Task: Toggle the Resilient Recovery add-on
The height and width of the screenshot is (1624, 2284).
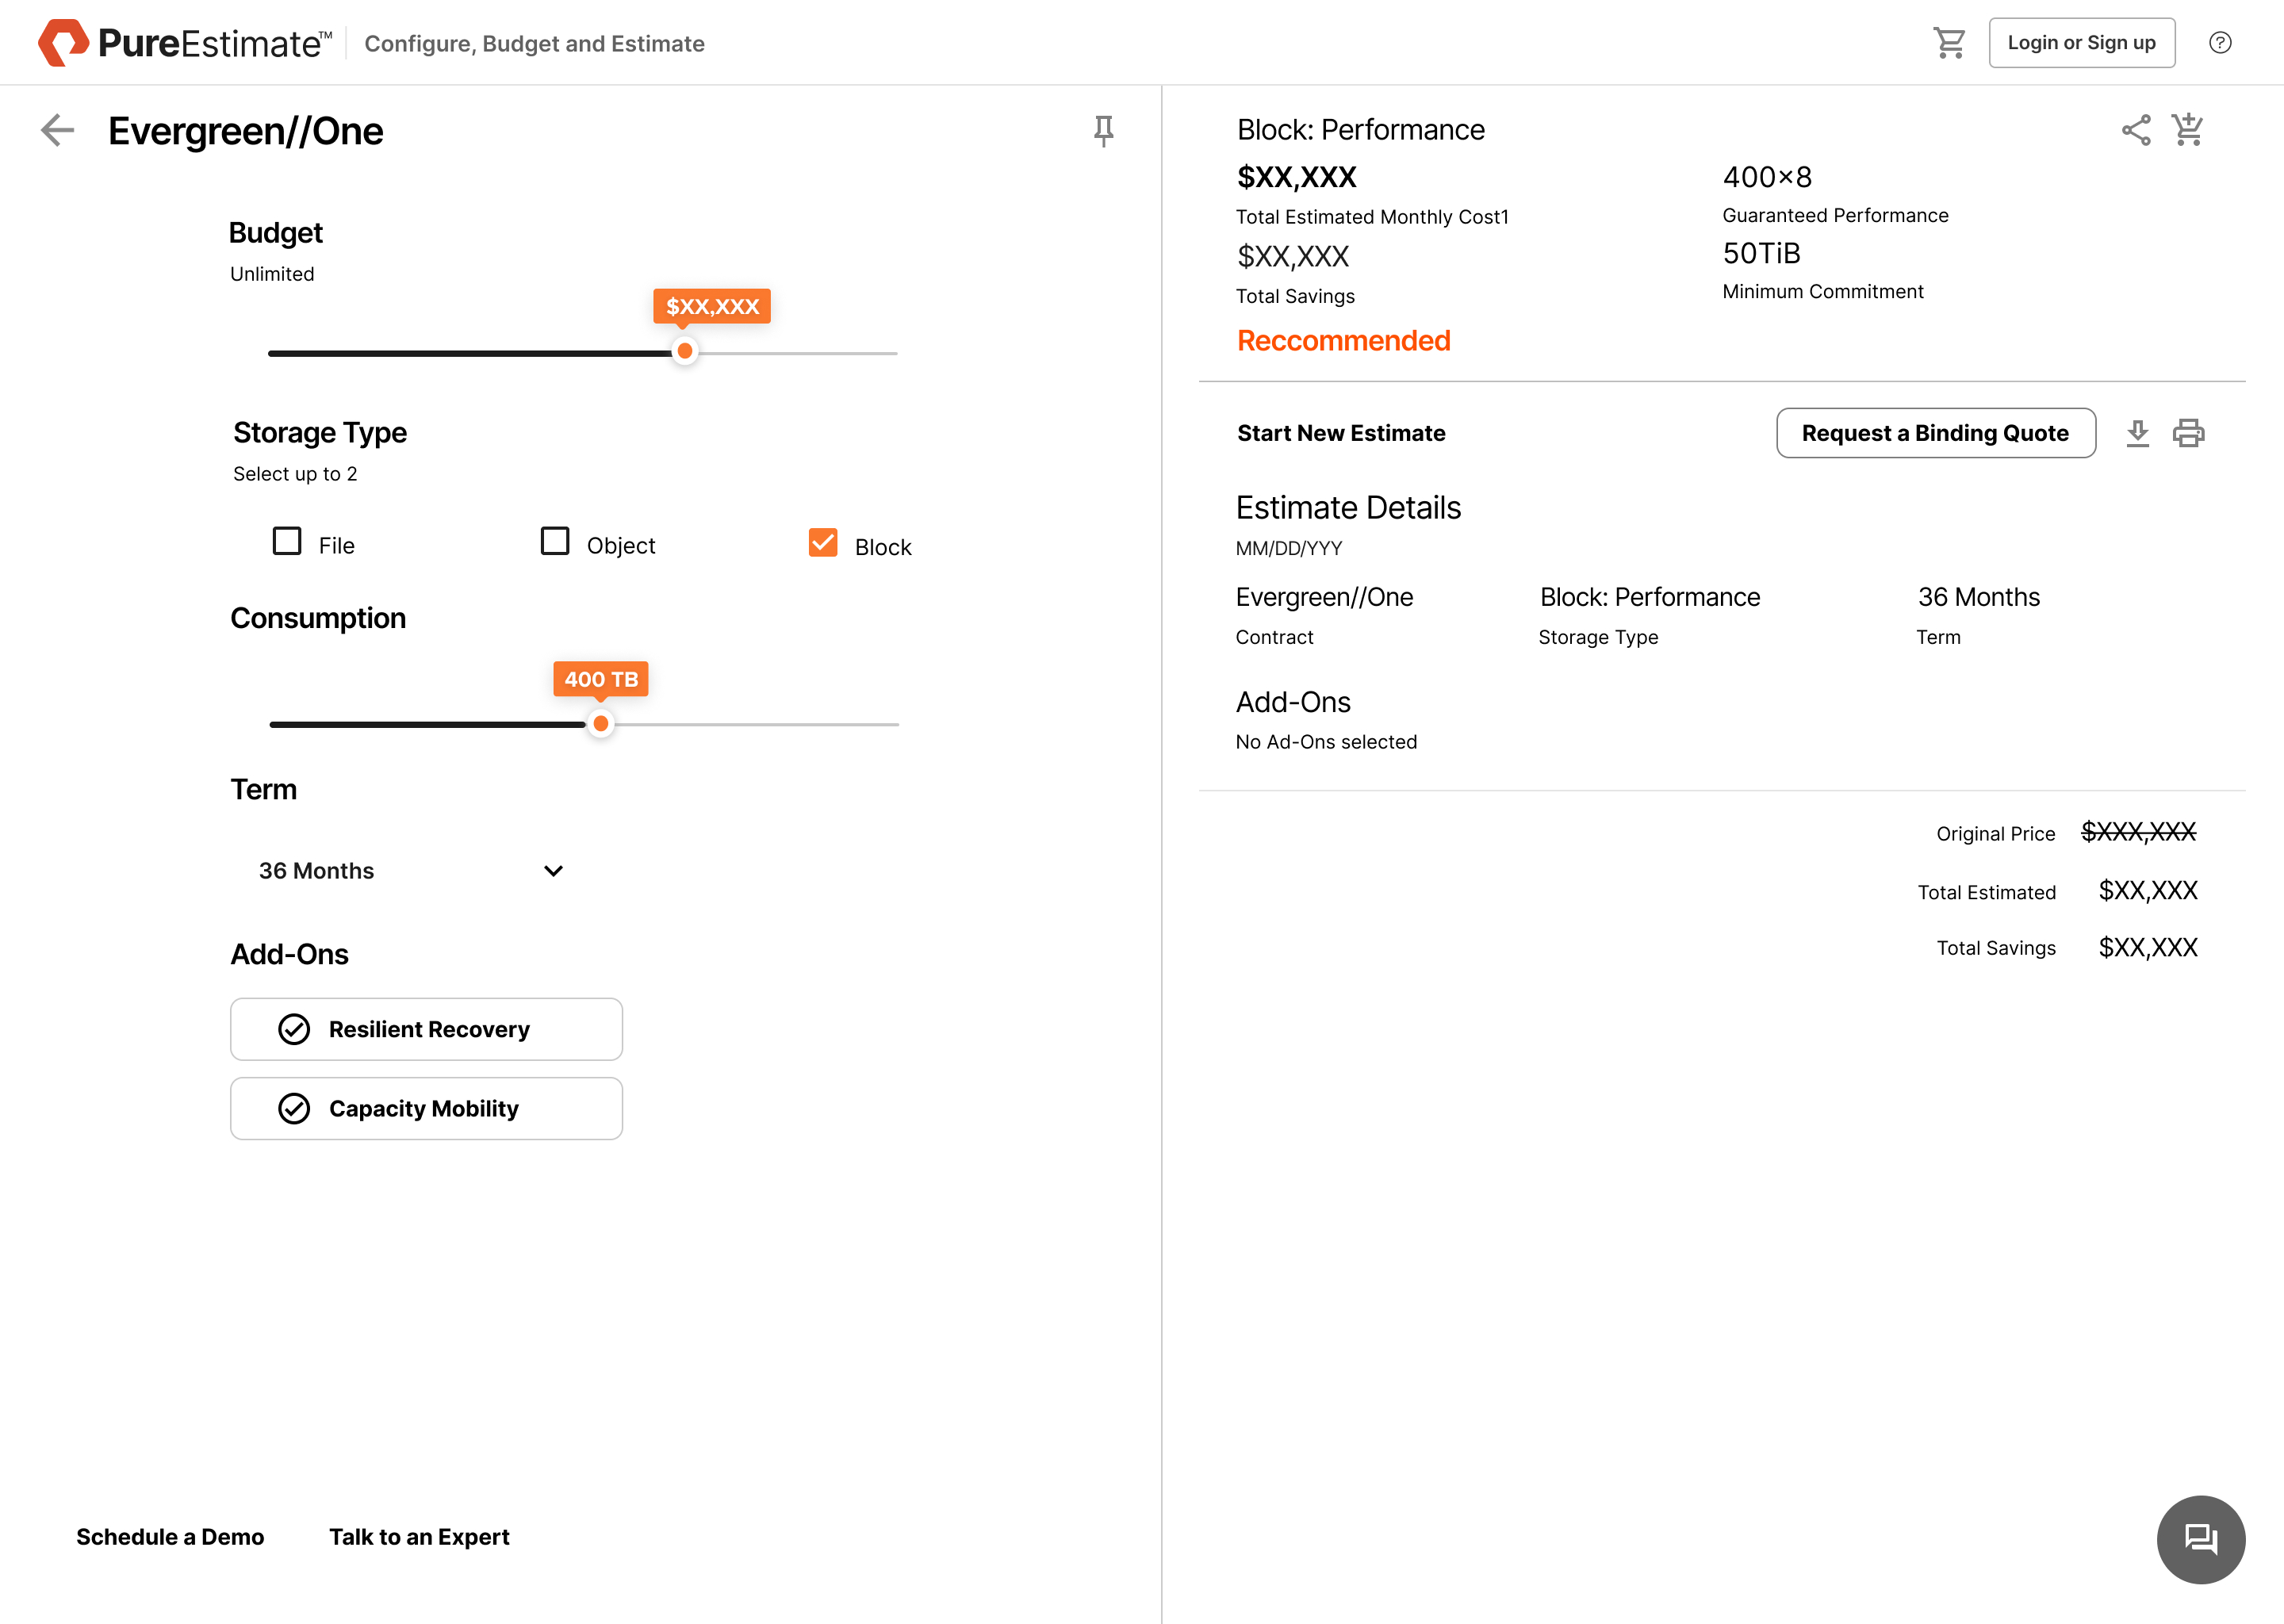Action: (x=426, y=1029)
